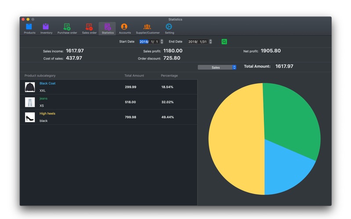Viewport: 351px width, 219px height.
Task: Click the End Date label
Action: 175,42
